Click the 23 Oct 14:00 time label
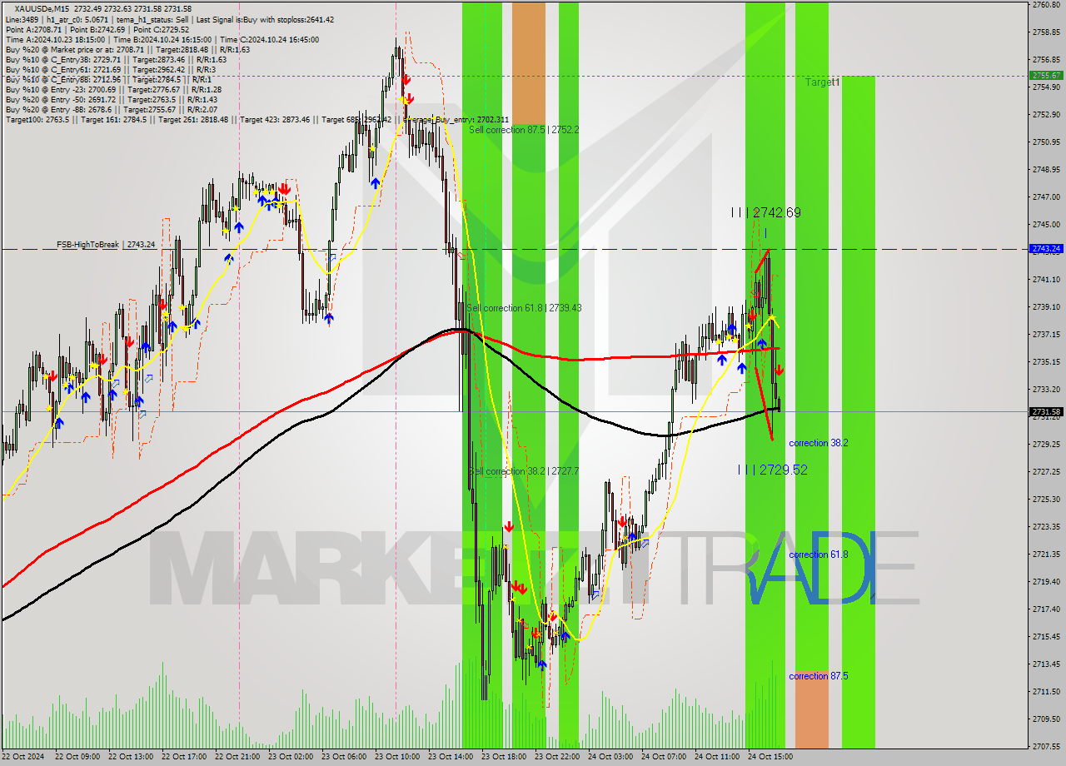The height and width of the screenshot is (766, 1066). pos(451,757)
